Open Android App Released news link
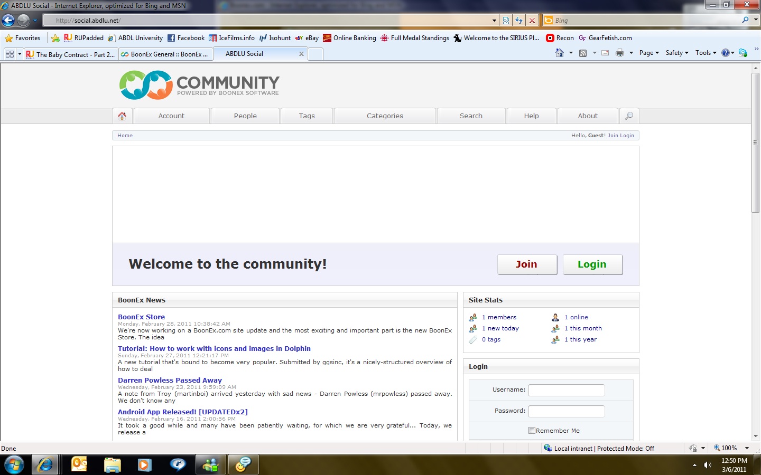 (x=183, y=412)
